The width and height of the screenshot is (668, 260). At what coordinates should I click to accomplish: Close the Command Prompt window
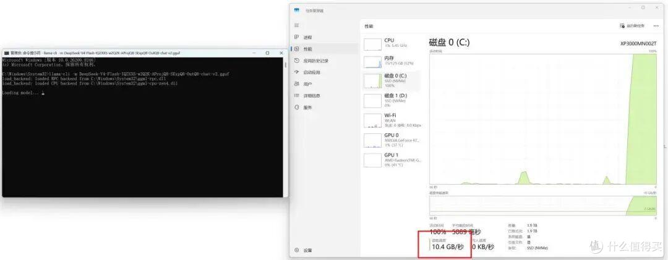tap(281, 53)
